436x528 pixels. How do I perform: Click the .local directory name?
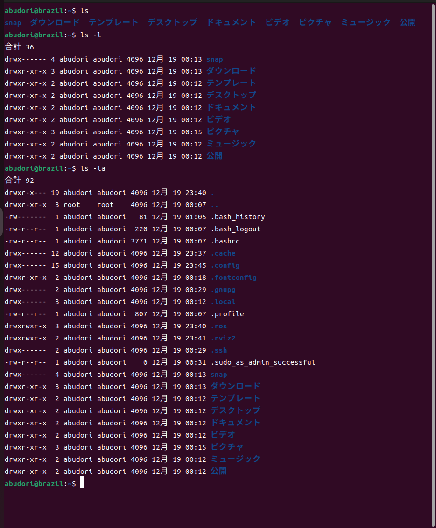223,302
